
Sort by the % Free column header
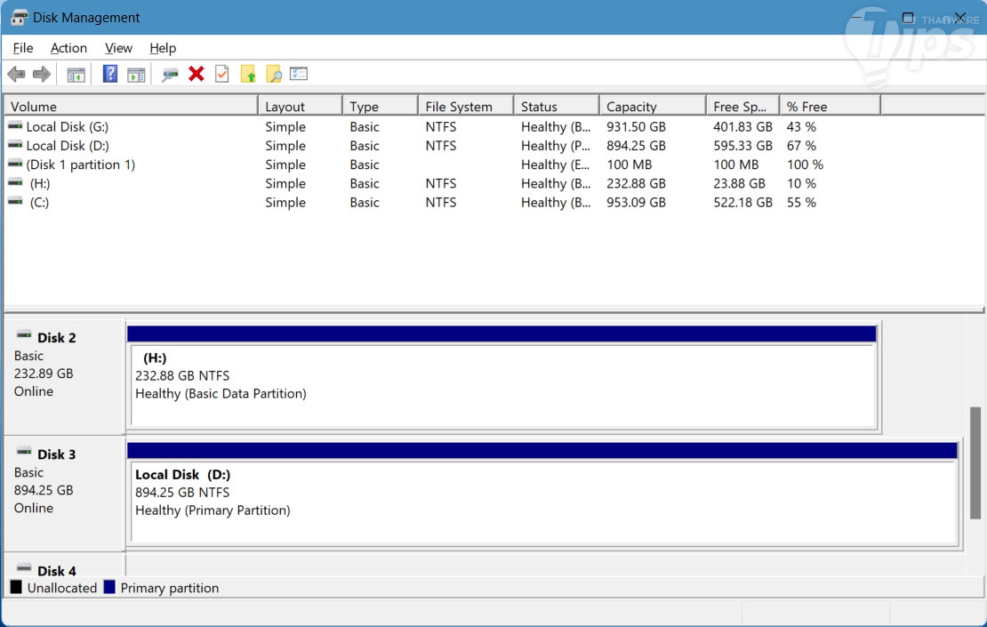tap(830, 106)
